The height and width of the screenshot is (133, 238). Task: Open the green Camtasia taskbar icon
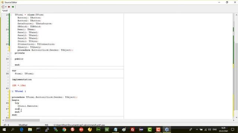[x=149, y=130]
